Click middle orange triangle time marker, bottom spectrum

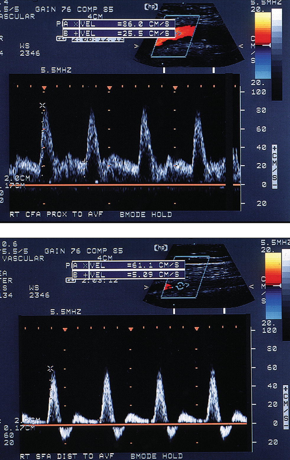click(x=131, y=329)
